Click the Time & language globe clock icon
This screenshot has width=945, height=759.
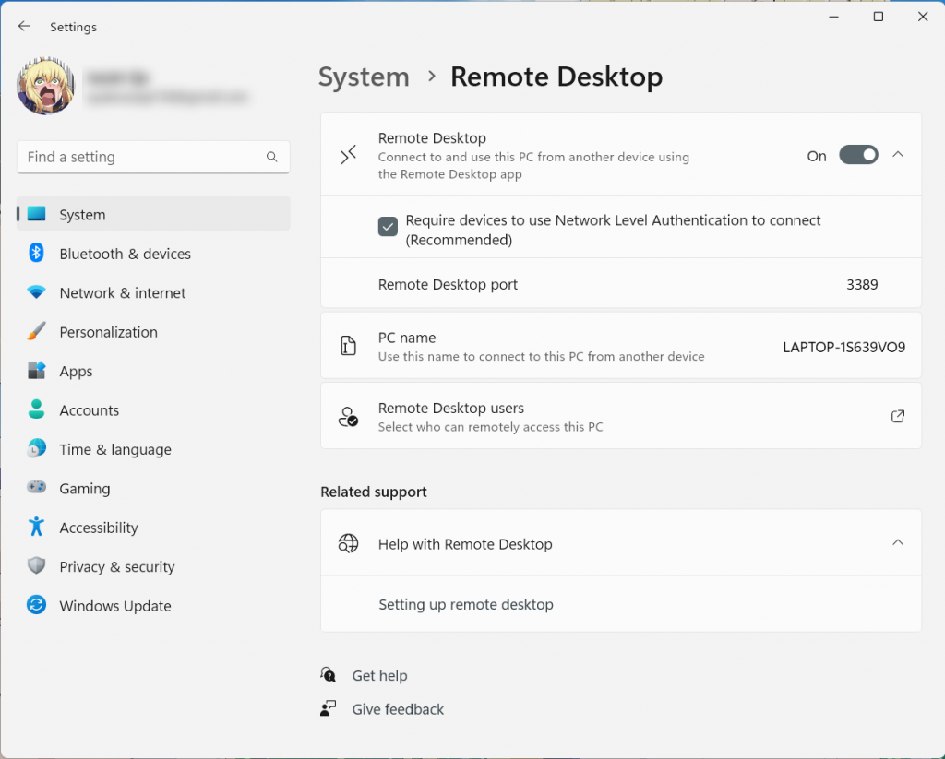pyautogui.click(x=36, y=449)
